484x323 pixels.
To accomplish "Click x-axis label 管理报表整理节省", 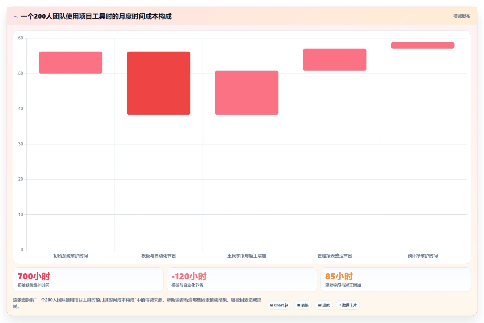I will [x=335, y=256].
